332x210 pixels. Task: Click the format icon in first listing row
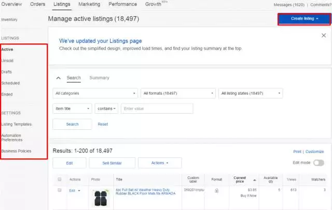[x=216, y=190]
